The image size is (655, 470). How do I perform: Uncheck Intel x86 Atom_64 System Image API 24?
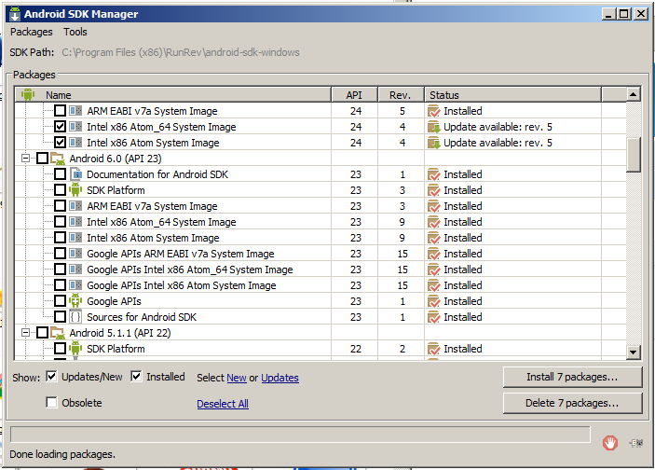point(61,127)
